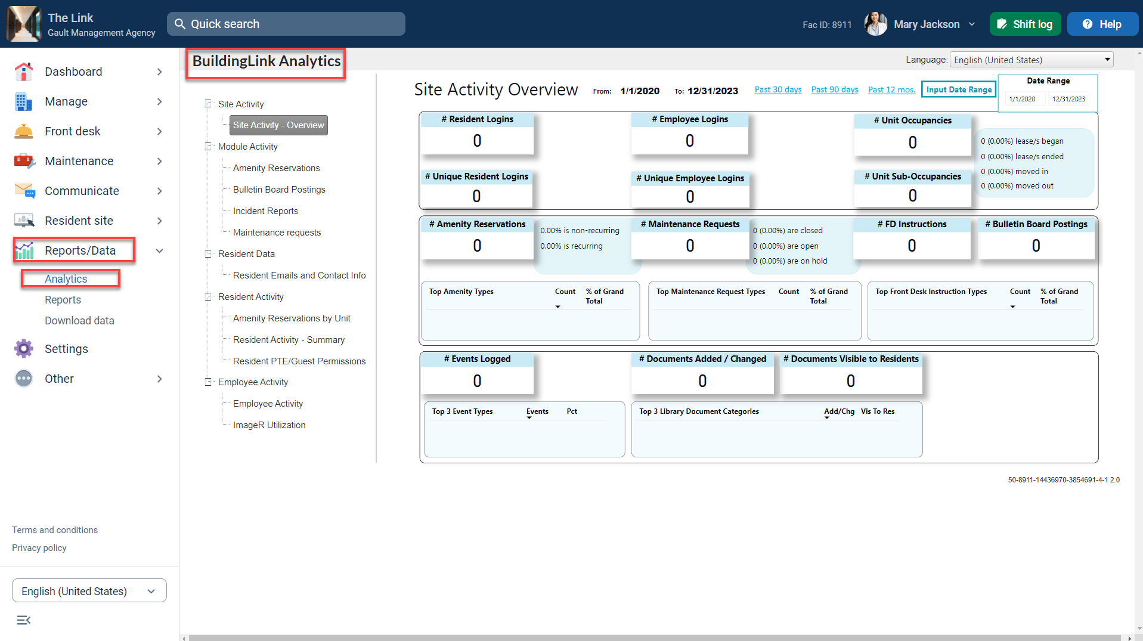The width and height of the screenshot is (1143, 641).
Task: Open the Help button
Action: click(x=1102, y=24)
